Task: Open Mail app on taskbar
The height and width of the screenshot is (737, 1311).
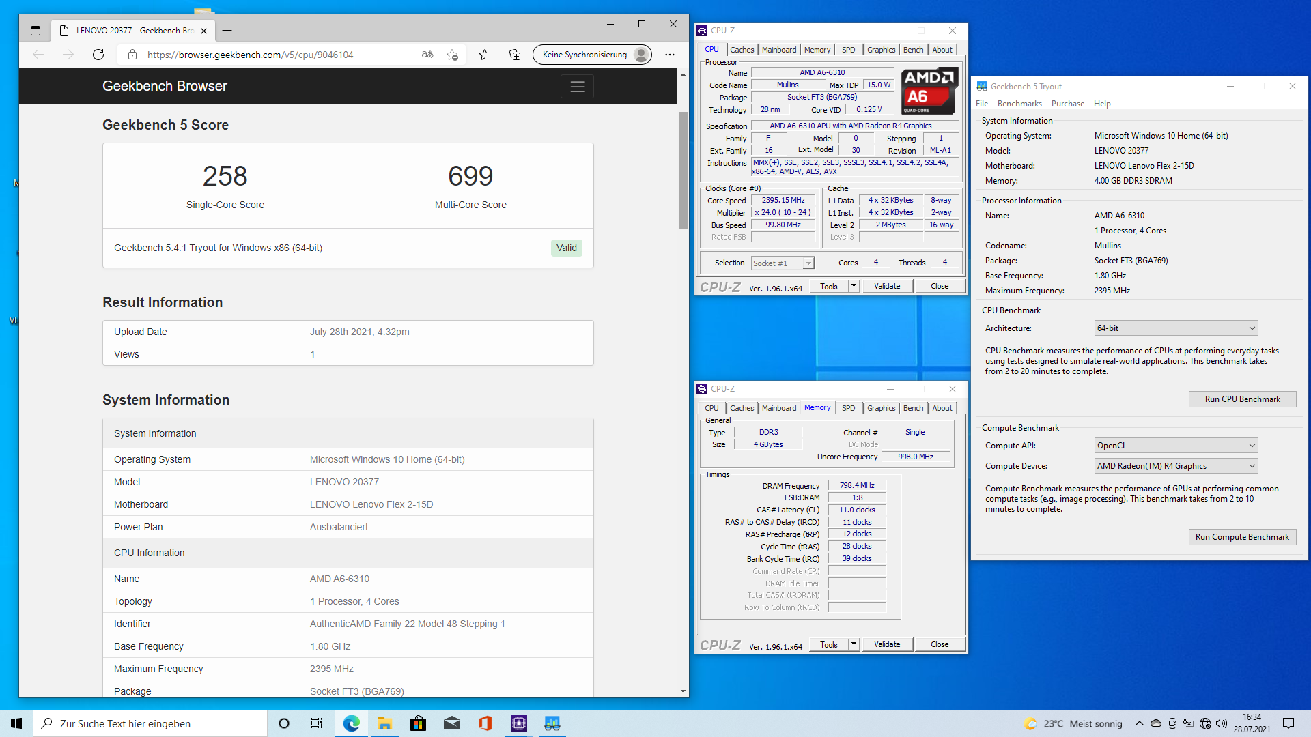Action: click(x=451, y=723)
